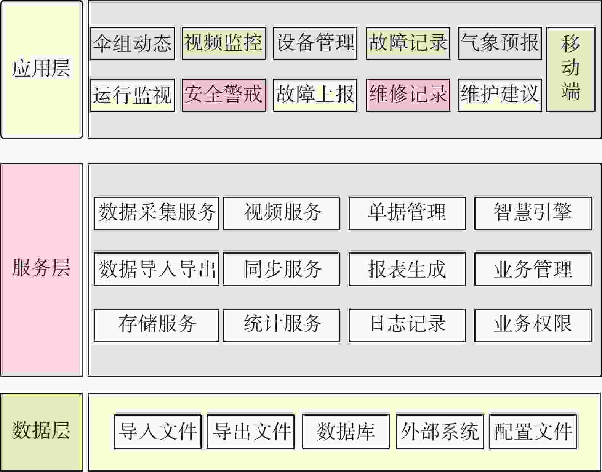Select the 数据采集服务 box
Viewport: 602px width, 472px height.
(157, 213)
